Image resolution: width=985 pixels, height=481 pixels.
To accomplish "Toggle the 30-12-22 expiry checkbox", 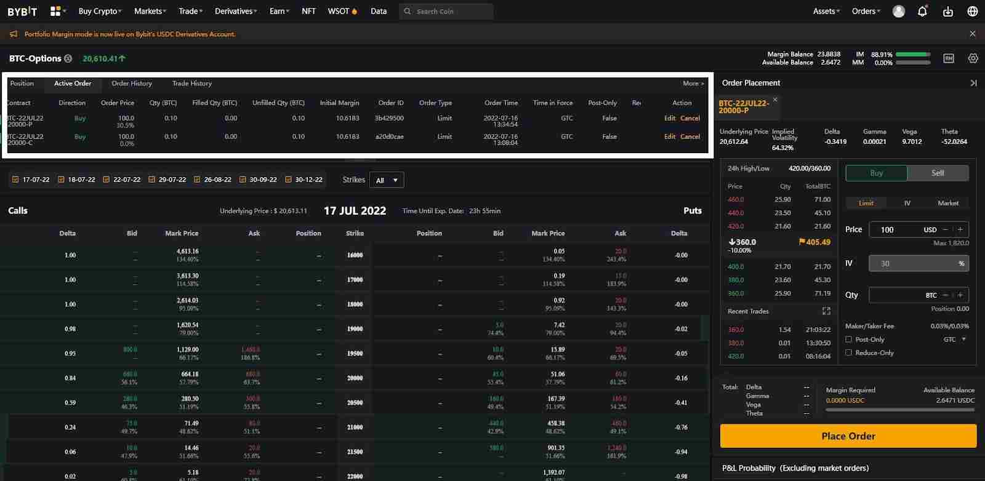I will point(288,180).
